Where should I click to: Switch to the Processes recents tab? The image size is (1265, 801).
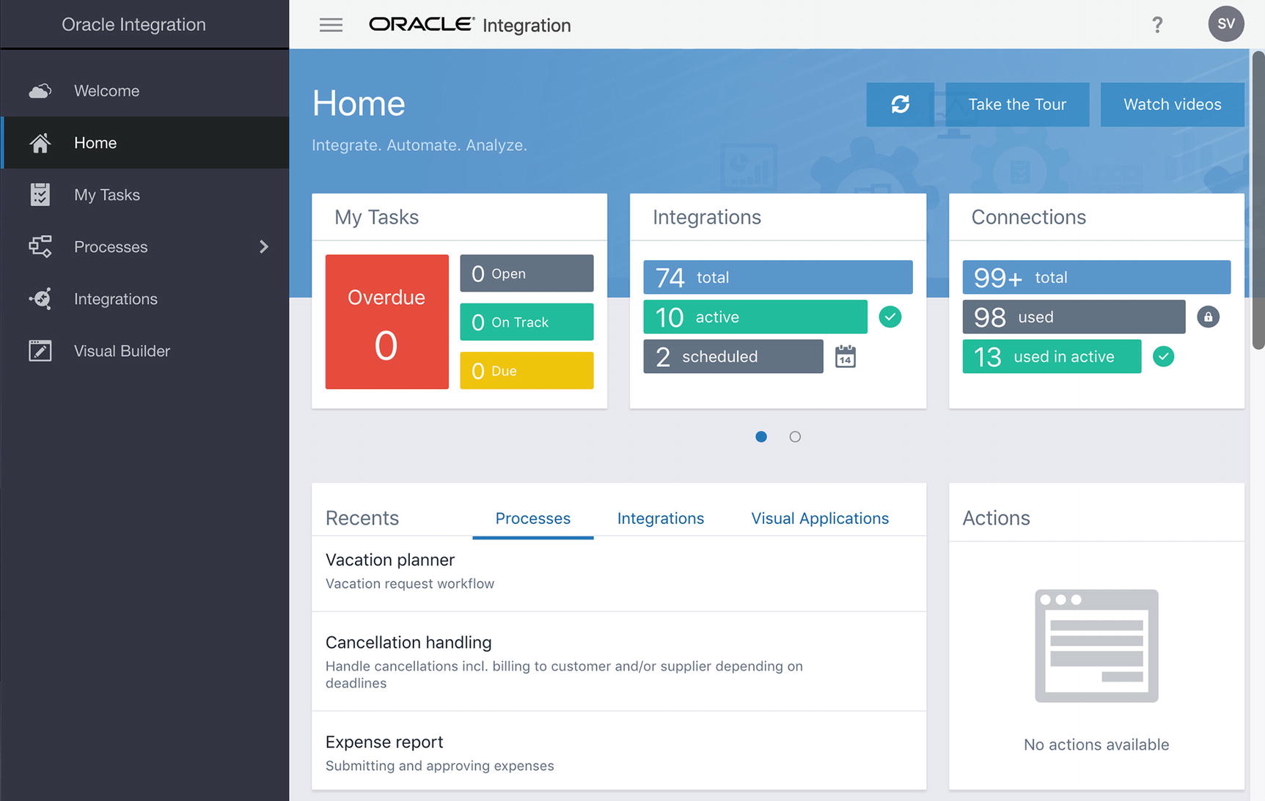point(533,519)
